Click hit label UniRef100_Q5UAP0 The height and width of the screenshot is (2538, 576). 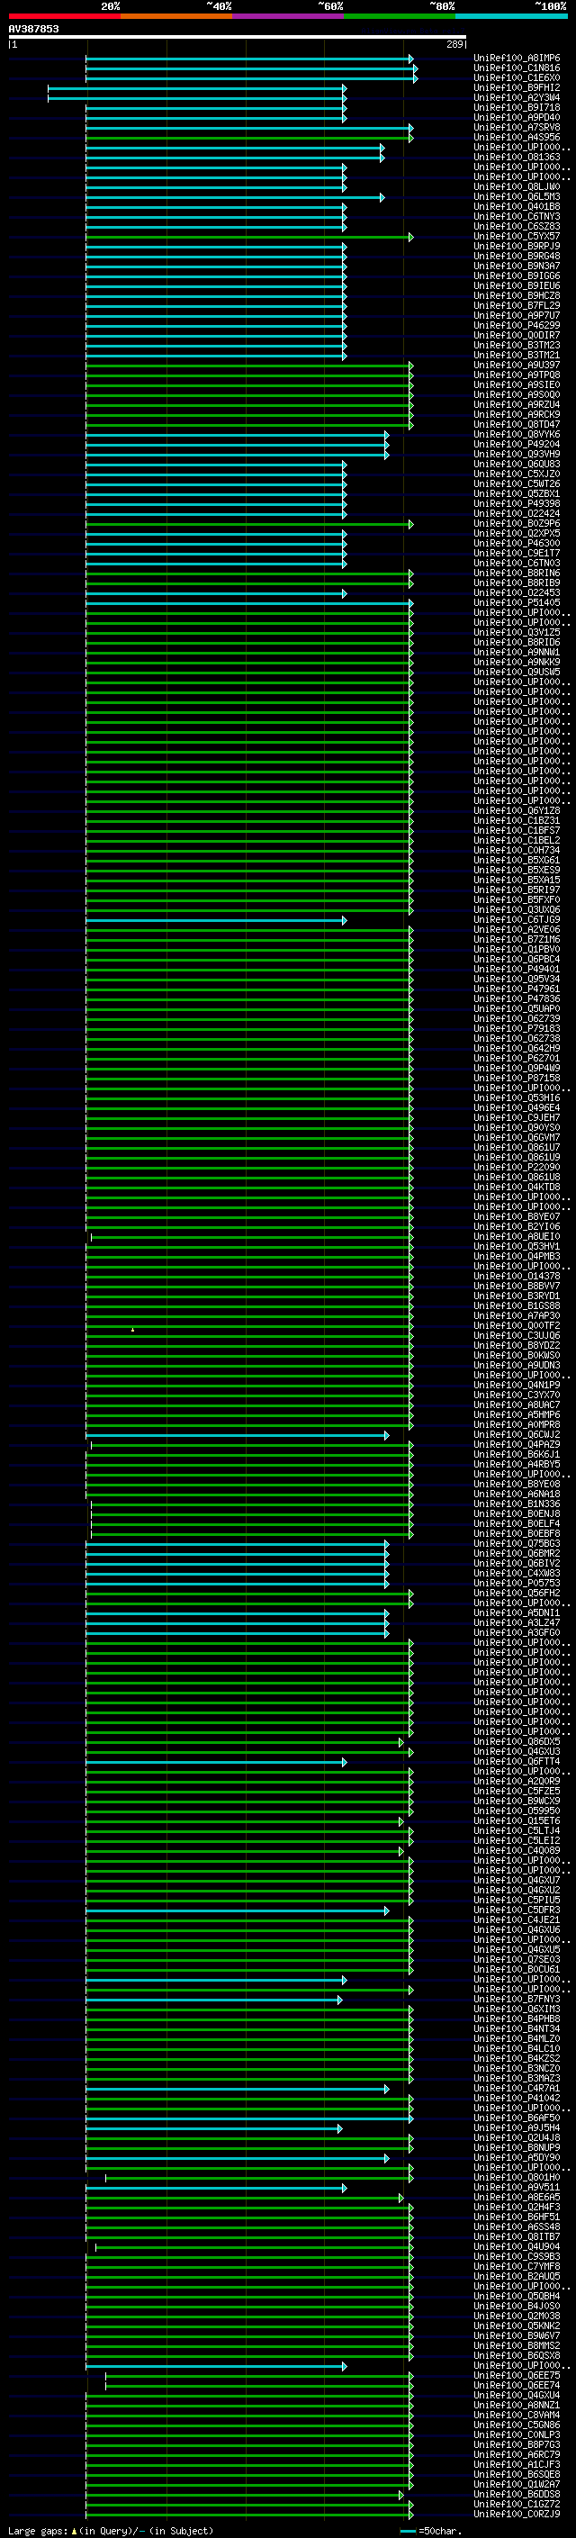(517, 1008)
